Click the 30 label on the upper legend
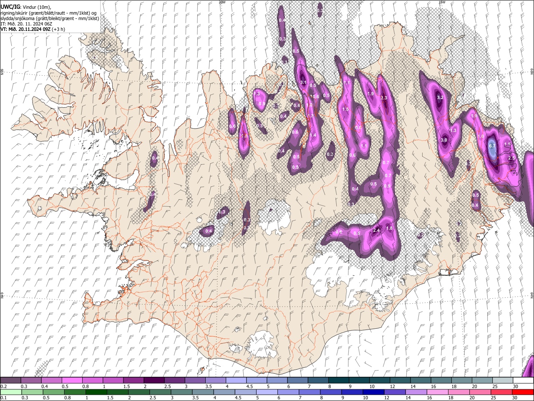The image size is (534, 401). pos(516,386)
